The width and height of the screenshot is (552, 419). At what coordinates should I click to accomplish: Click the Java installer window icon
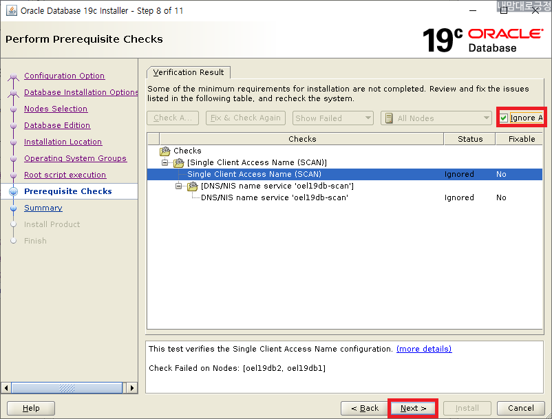[12, 10]
